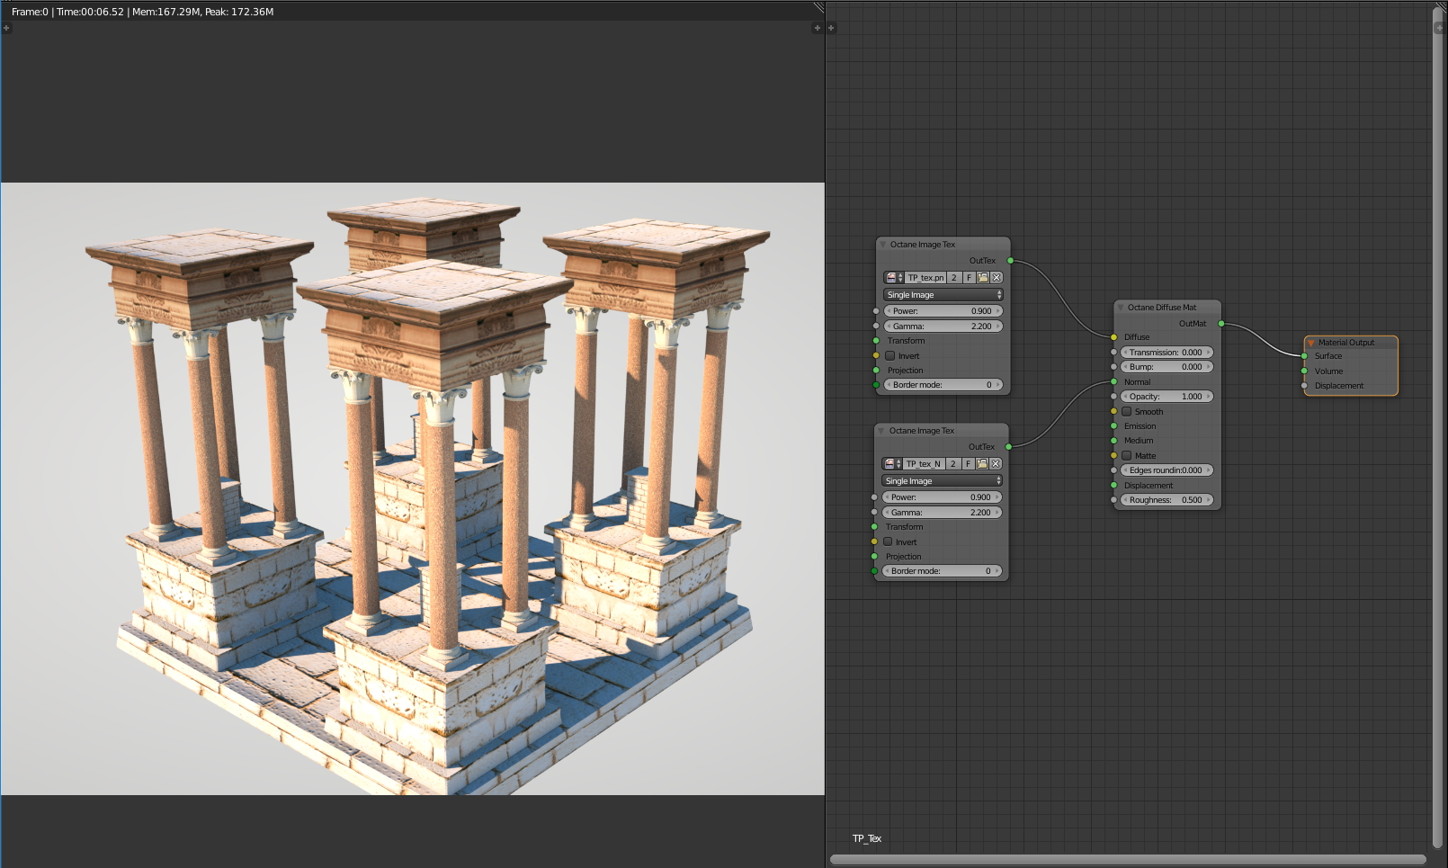Image resolution: width=1448 pixels, height=868 pixels.
Task: Click OutTex socket of TP_tex_N node
Action: [1008, 447]
